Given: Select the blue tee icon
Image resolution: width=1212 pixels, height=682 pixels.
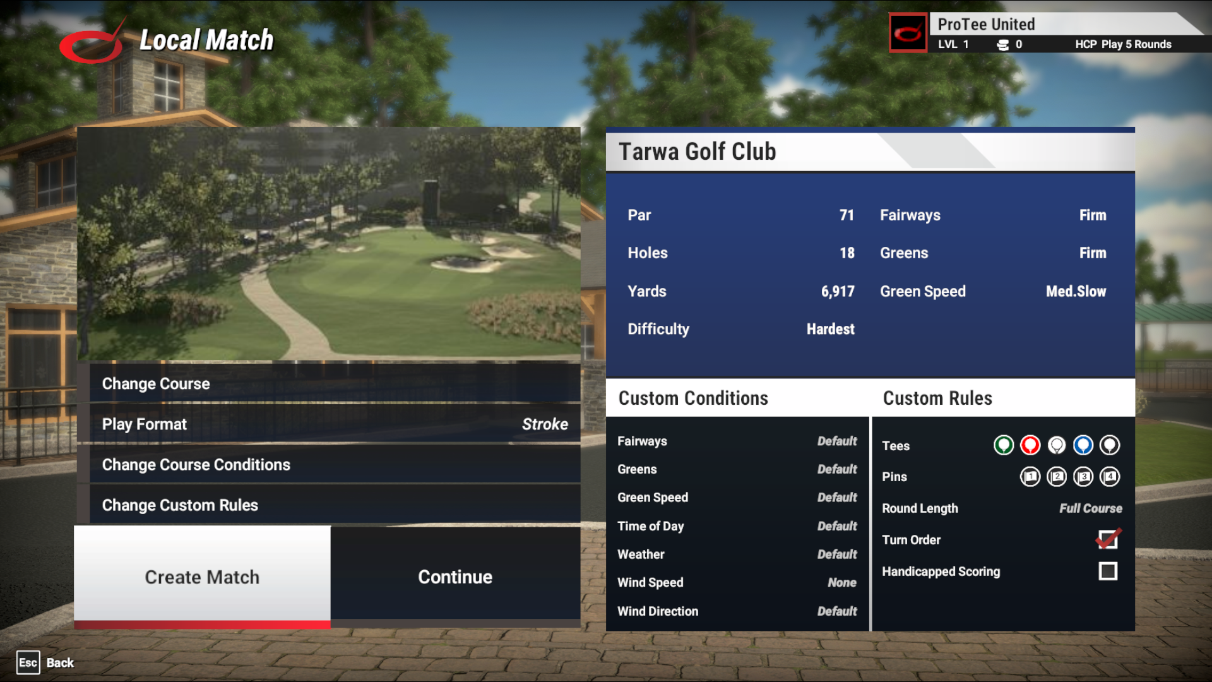Looking at the screenshot, I should (1084, 444).
